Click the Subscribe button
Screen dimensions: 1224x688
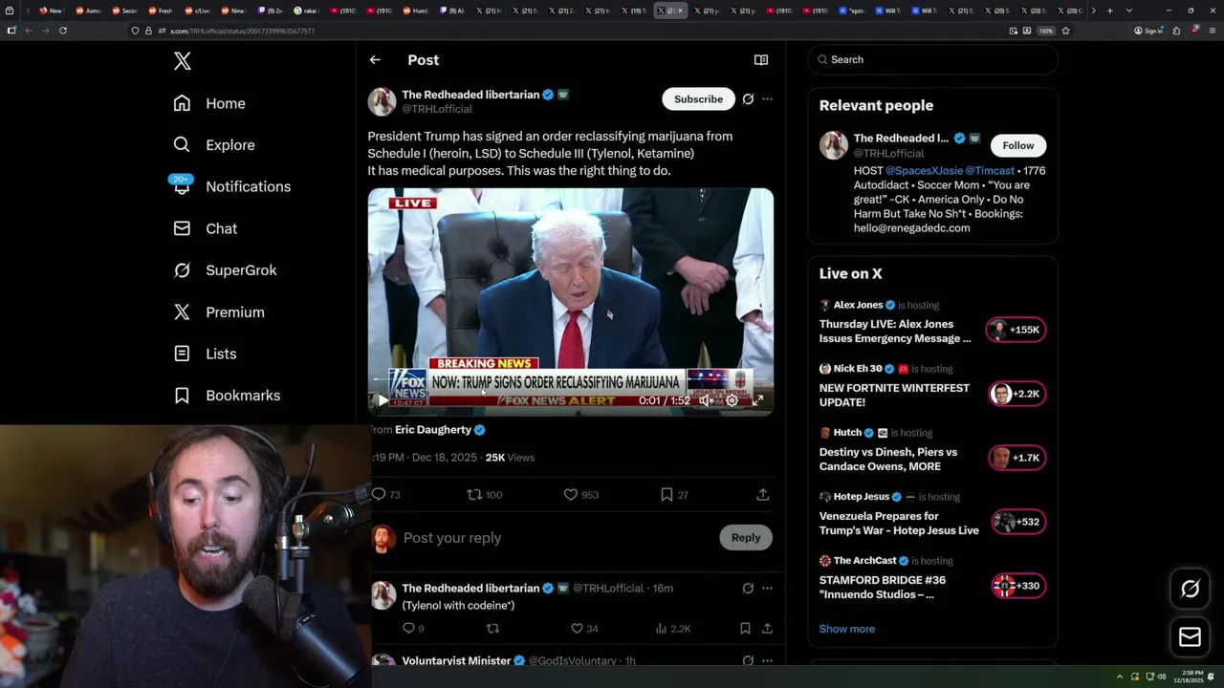pos(698,99)
